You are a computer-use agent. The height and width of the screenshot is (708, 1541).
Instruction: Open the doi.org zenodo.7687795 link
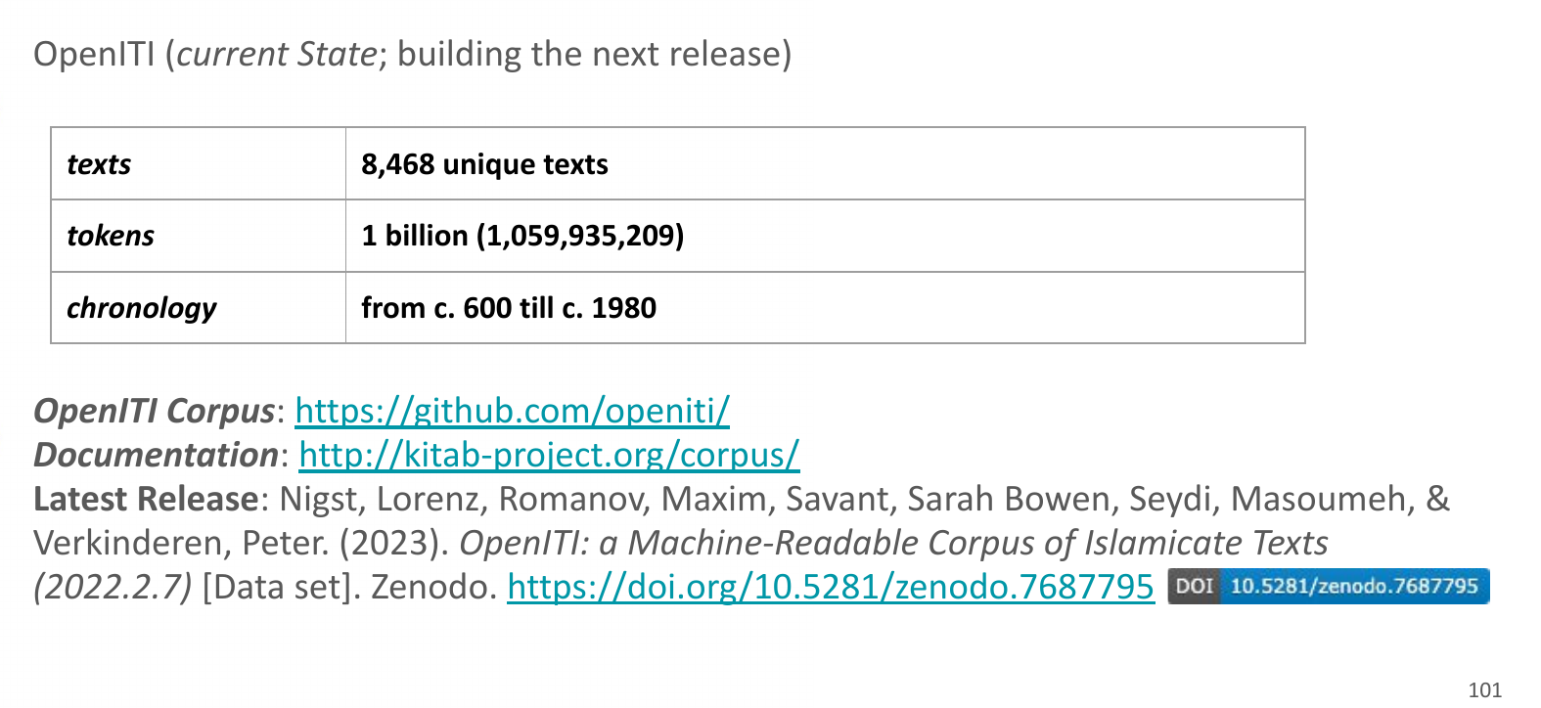click(831, 587)
